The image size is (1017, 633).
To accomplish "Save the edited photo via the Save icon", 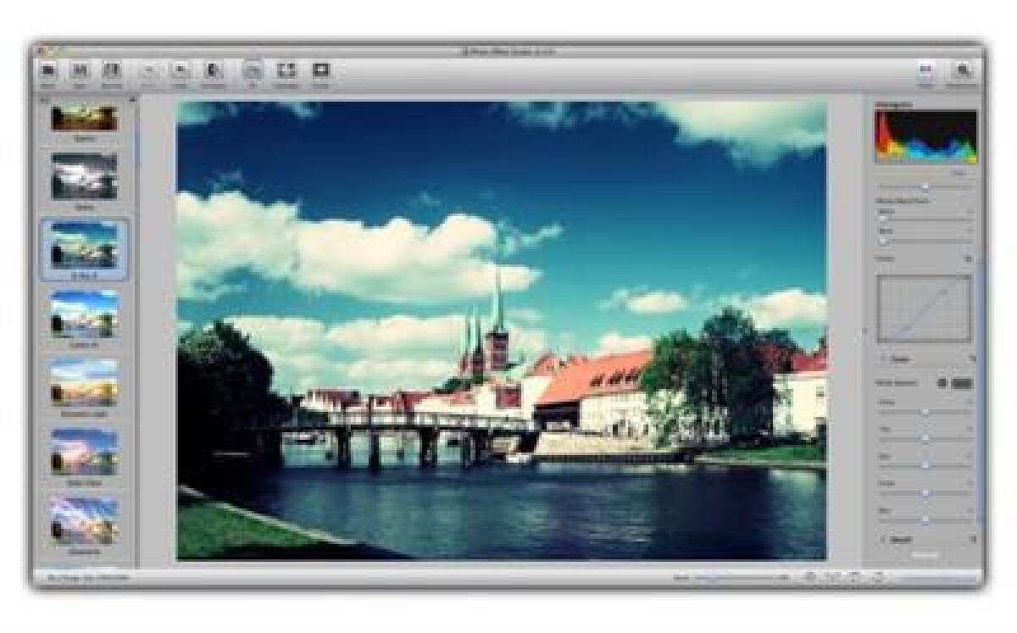I will [79, 71].
